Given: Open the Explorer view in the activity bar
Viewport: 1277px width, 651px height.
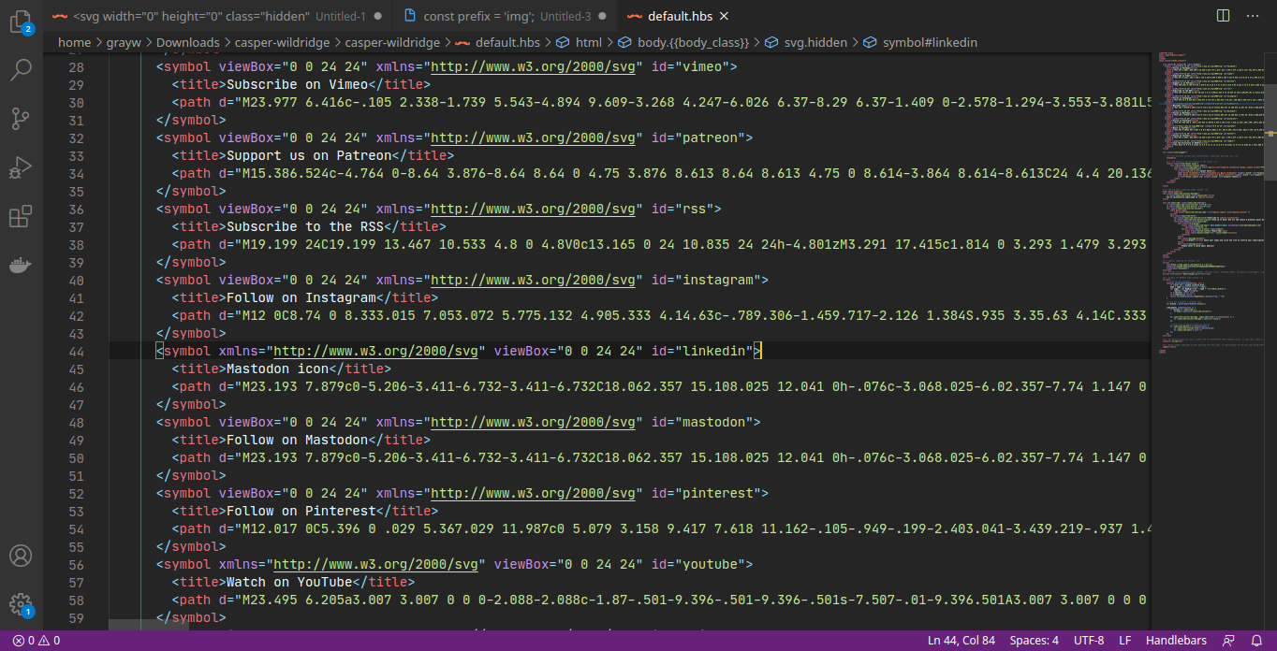Looking at the screenshot, I should [x=21, y=22].
